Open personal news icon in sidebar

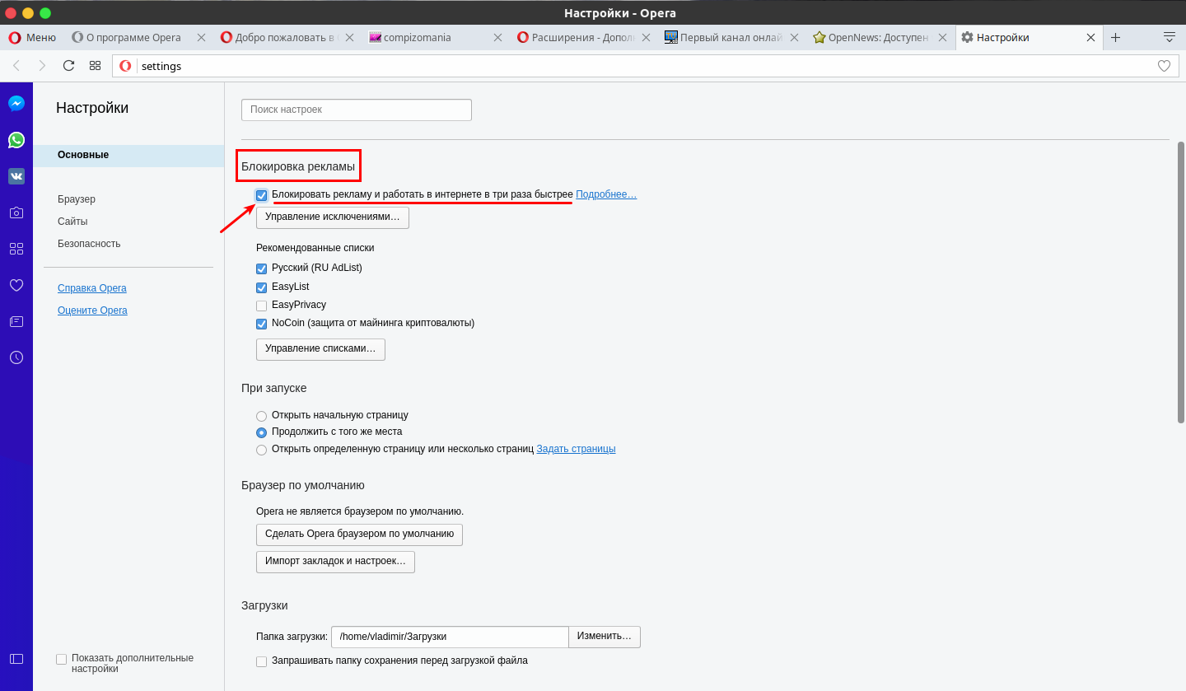point(16,321)
